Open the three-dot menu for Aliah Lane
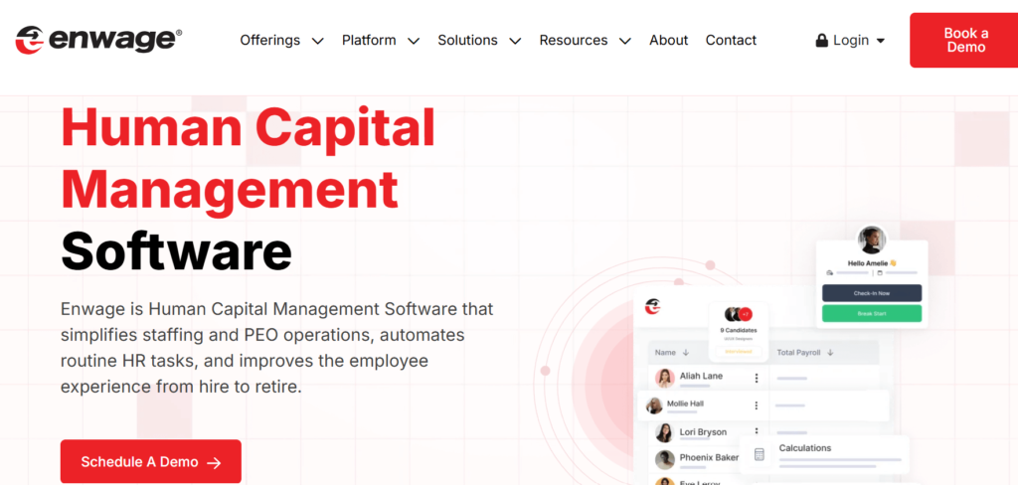 (x=757, y=378)
